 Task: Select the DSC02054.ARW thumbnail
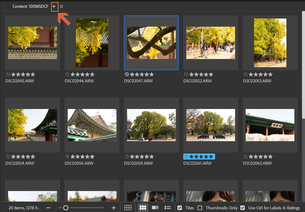tap(32, 125)
